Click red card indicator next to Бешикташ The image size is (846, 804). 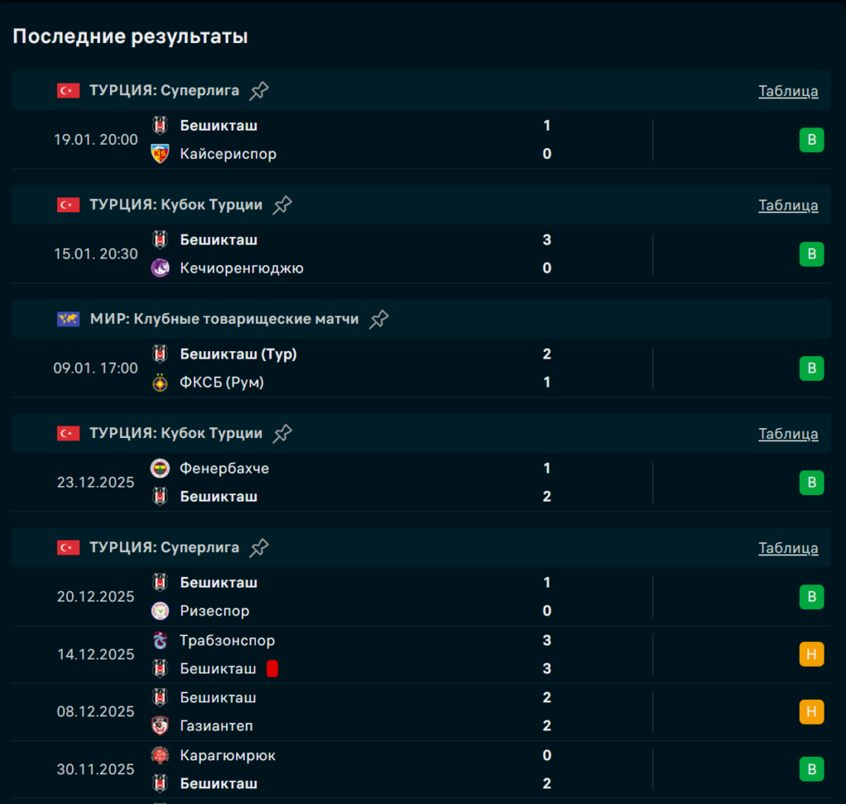coord(273,668)
